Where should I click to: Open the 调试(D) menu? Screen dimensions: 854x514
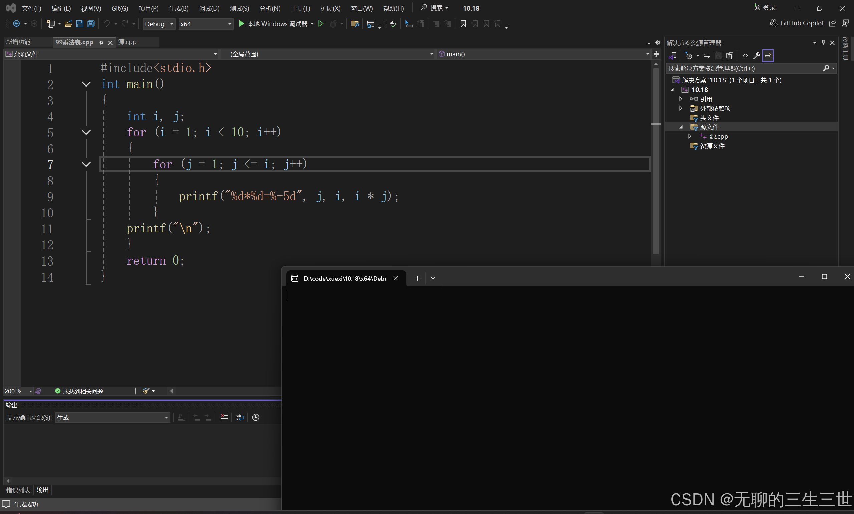(x=209, y=8)
